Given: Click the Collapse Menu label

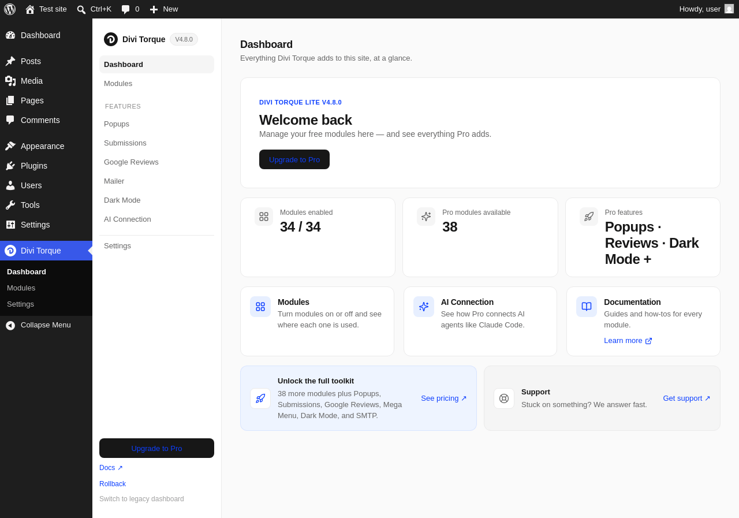Looking at the screenshot, I should pos(46,325).
